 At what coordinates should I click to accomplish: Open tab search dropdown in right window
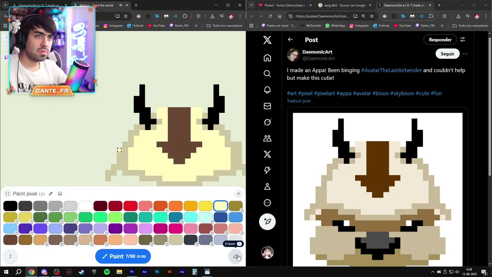pyautogui.click(x=251, y=5)
